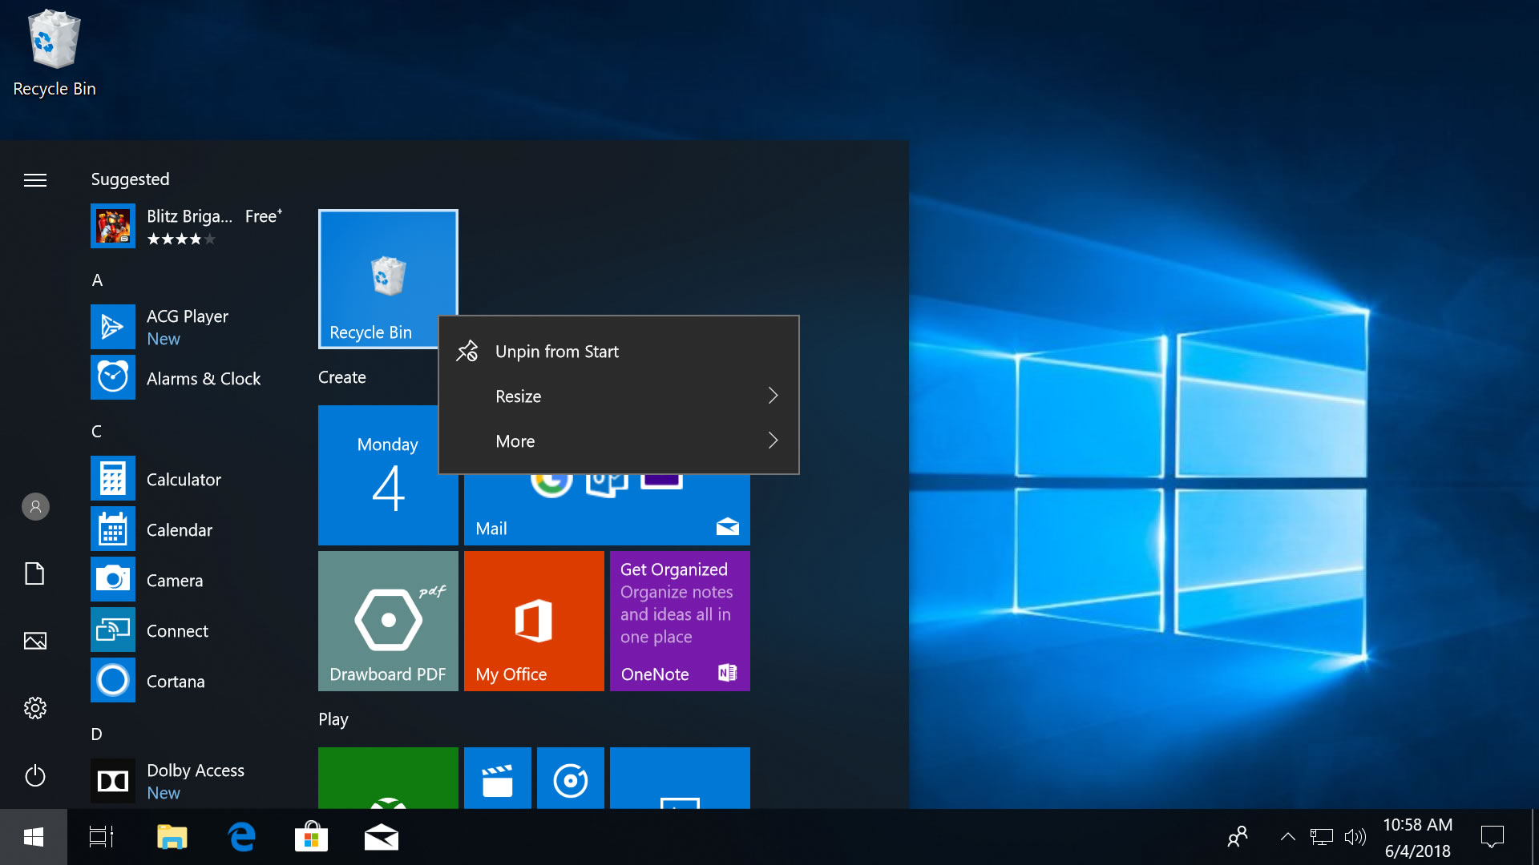Select Unpin from Start

point(556,351)
